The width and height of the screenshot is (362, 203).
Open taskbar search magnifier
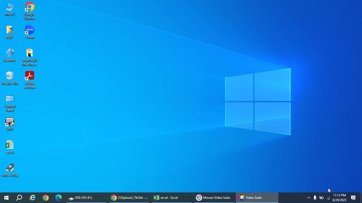19,198
